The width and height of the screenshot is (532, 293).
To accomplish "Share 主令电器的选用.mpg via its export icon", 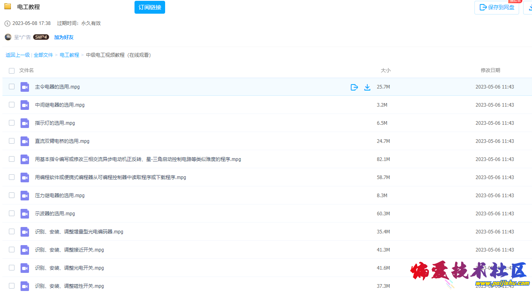I will [354, 87].
